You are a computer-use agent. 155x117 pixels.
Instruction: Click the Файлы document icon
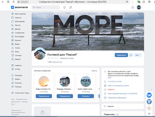click(x=13, y=79)
